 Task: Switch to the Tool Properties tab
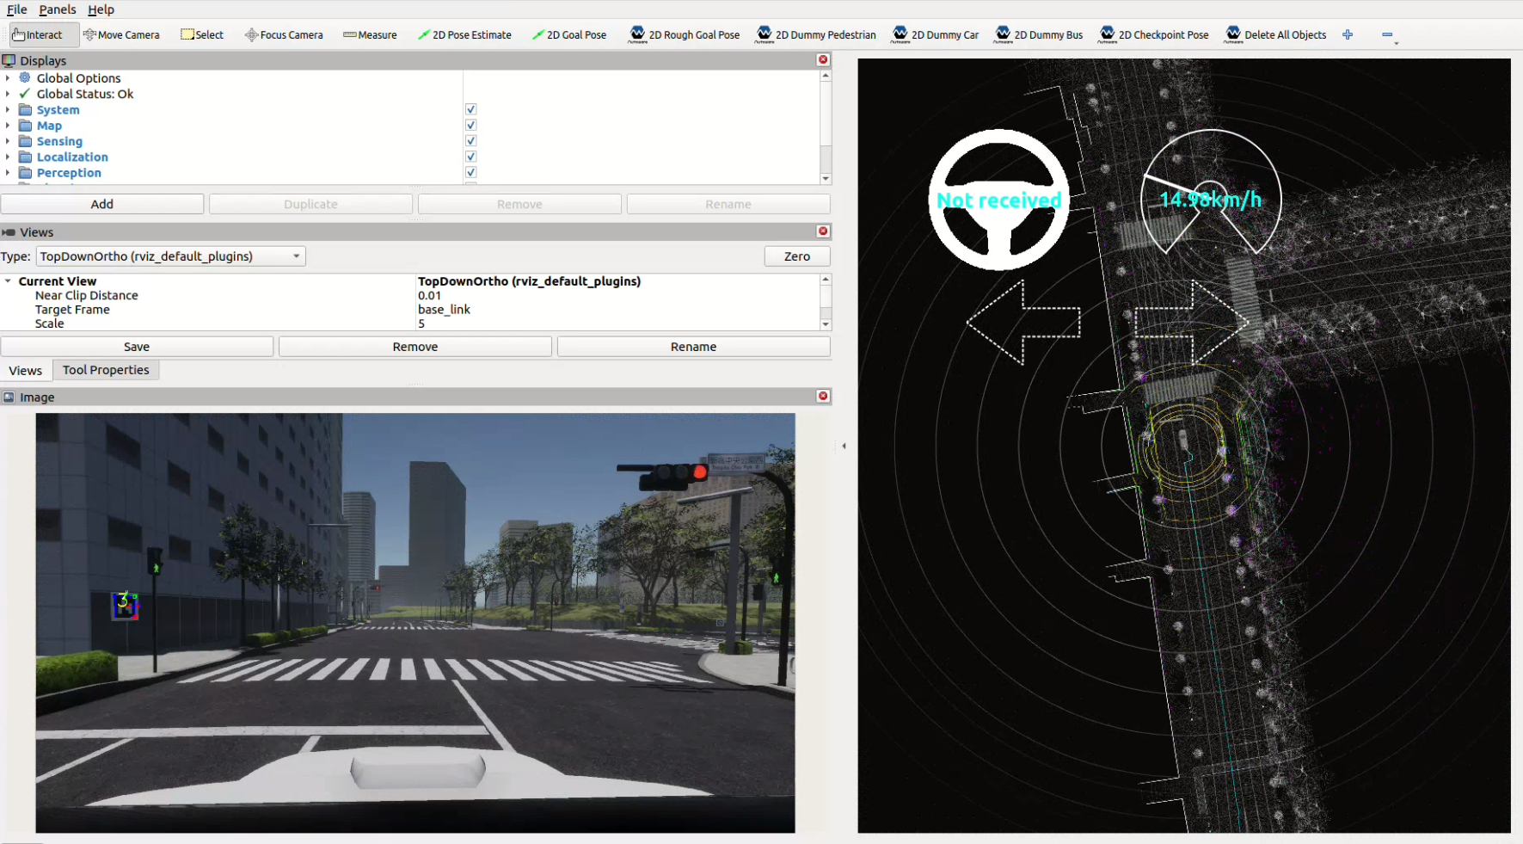(105, 370)
